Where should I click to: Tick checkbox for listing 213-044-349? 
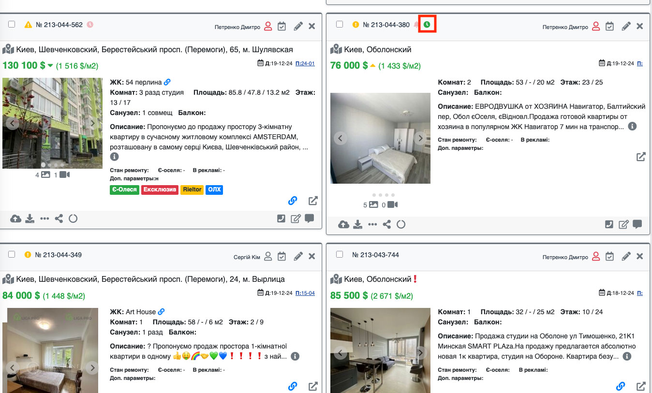12,254
